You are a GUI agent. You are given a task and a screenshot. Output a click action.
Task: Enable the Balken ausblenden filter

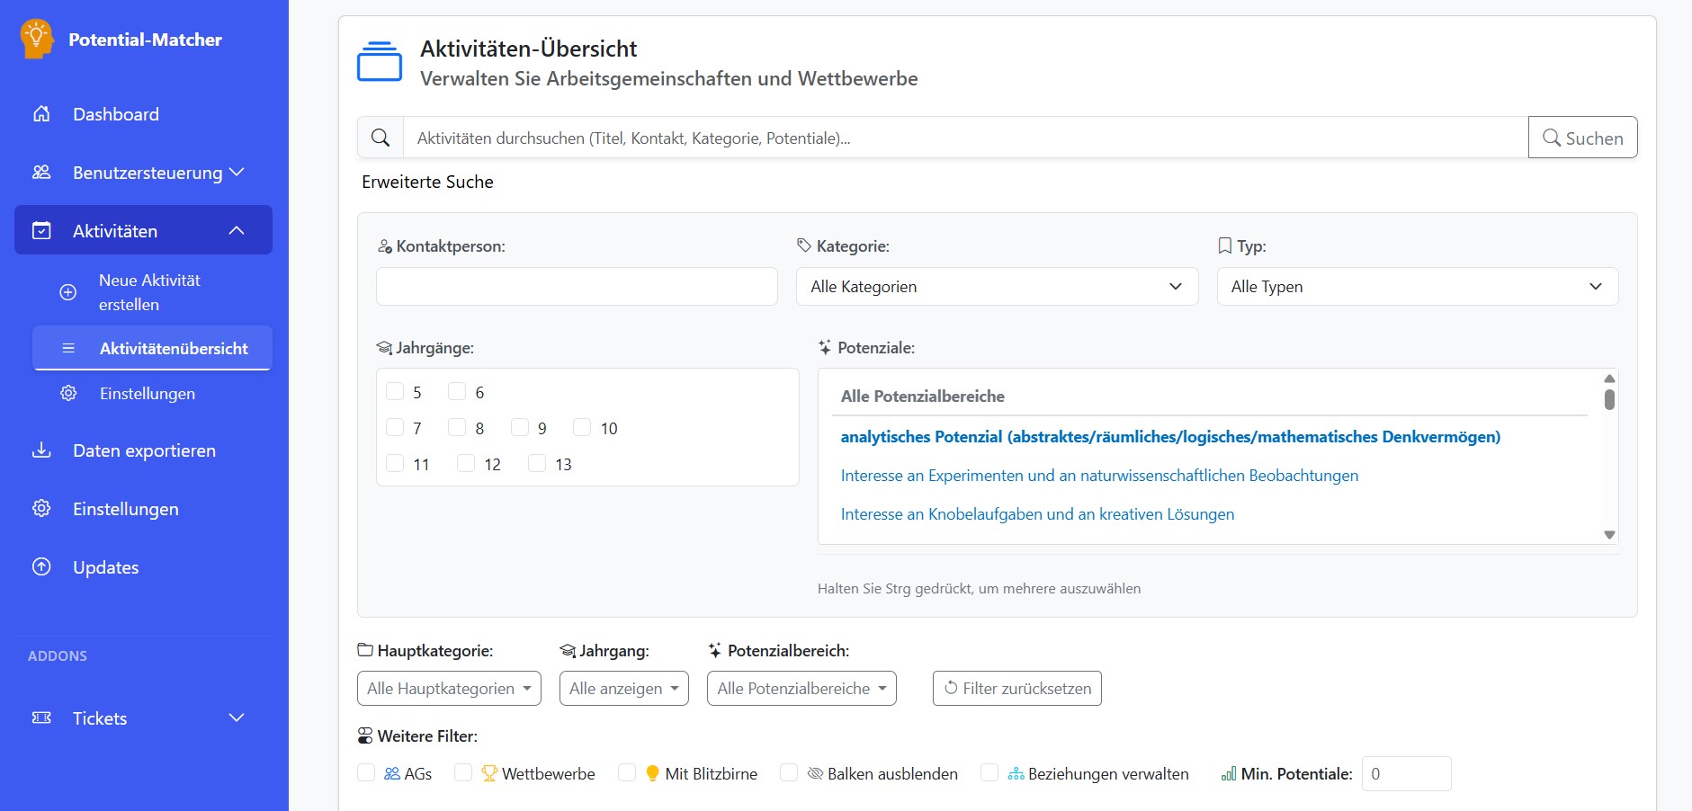[x=790, y=773]
